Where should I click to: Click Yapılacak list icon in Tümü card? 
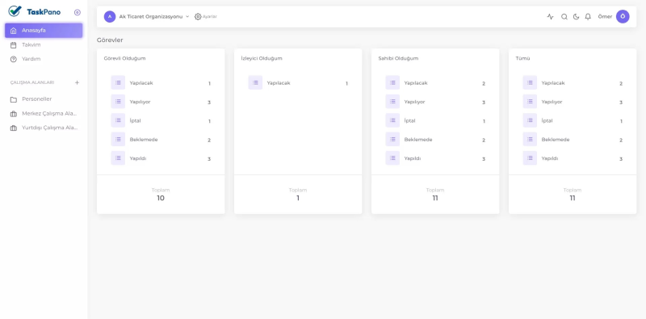(x=530, y=83)
